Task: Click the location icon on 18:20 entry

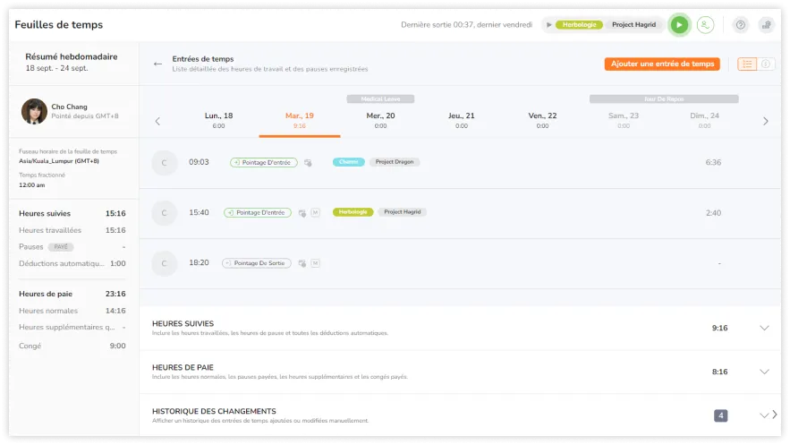Action: pos(302,263)
